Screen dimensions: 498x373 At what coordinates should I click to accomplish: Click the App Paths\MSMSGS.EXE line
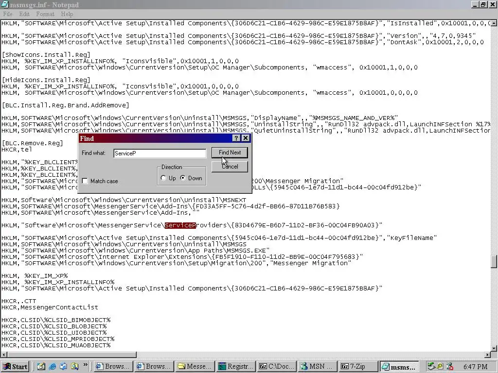coord(136,251)
